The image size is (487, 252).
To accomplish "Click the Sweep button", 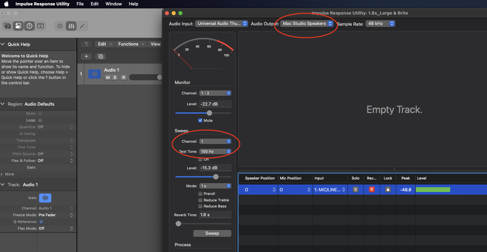I will [212, 233].
